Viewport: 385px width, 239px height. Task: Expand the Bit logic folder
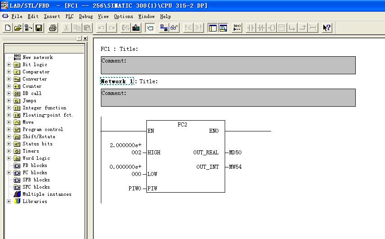(x=9, y=65)
